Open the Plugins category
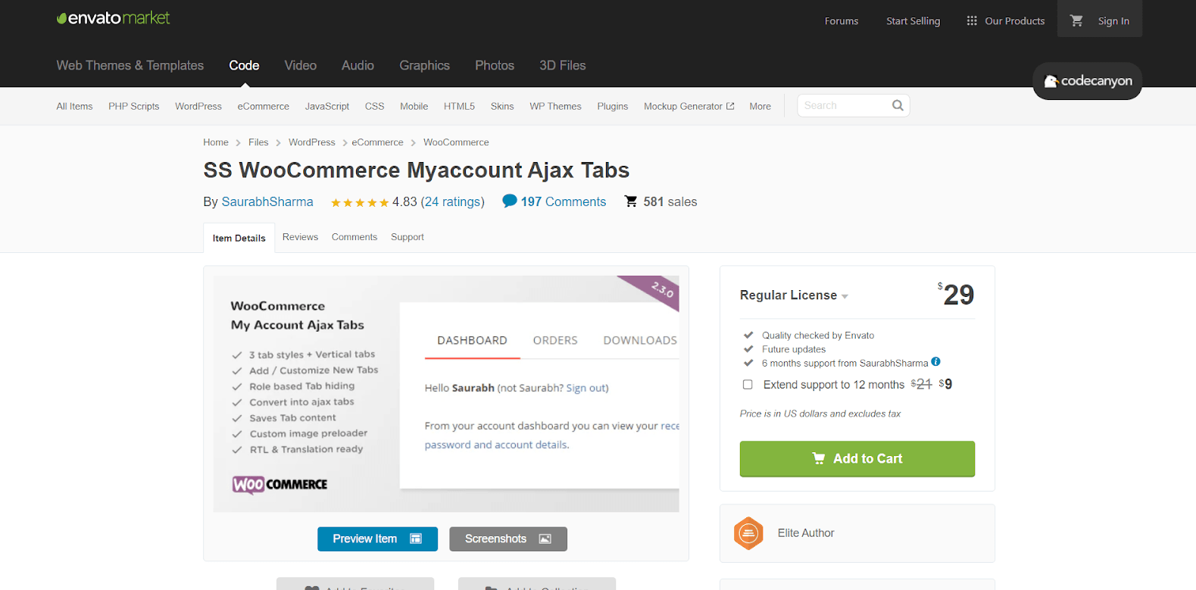The width and height of the screenshot is (1196, 590). (x=613, y=106)
